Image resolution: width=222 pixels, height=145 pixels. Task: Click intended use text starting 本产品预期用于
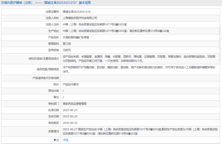click(x=139, y=70)
